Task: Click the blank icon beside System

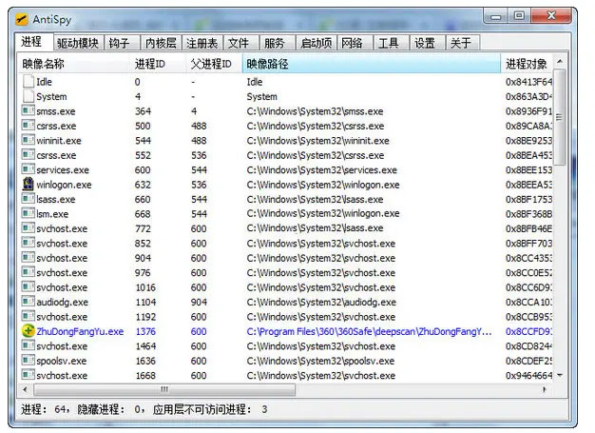Action: [29, 96]
